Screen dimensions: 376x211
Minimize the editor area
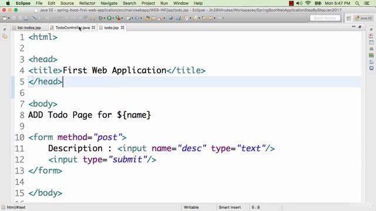pos(354,27)
